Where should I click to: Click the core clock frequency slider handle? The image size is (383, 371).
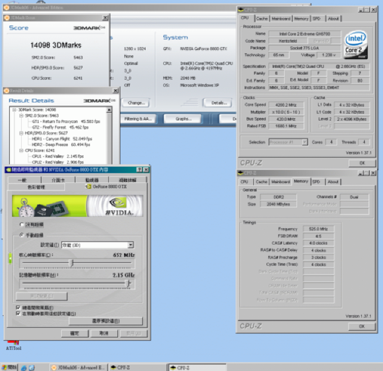[x=72, y=263]
